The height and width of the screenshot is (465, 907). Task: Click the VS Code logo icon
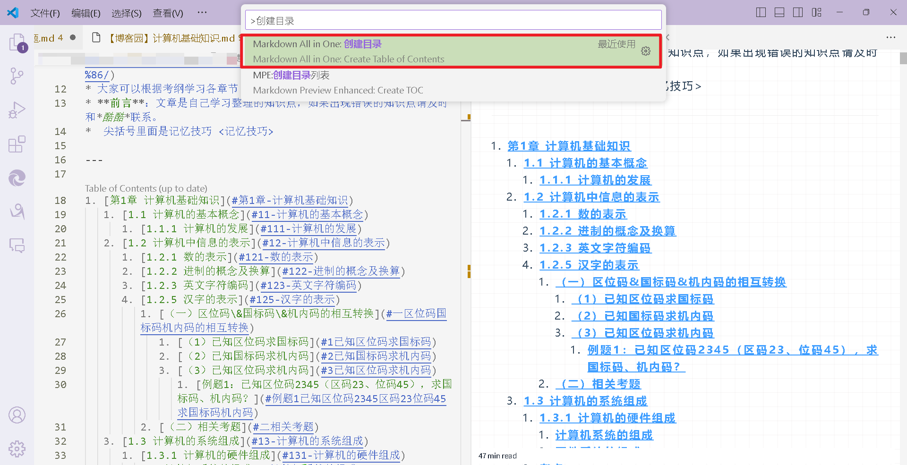coord(13,13)
